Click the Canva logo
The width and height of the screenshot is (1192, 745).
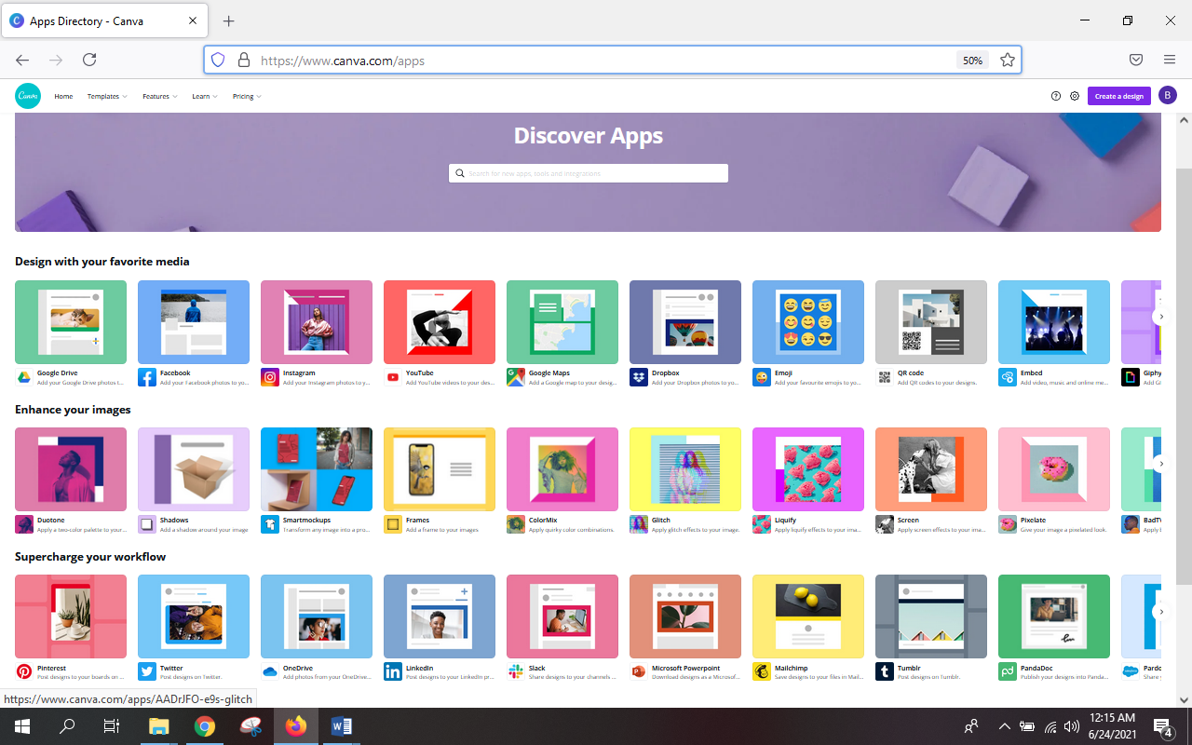click(x=28, y=96)
